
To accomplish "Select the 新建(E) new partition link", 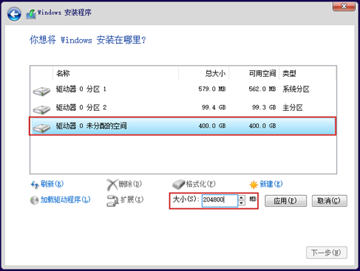I will pos(271,184).
